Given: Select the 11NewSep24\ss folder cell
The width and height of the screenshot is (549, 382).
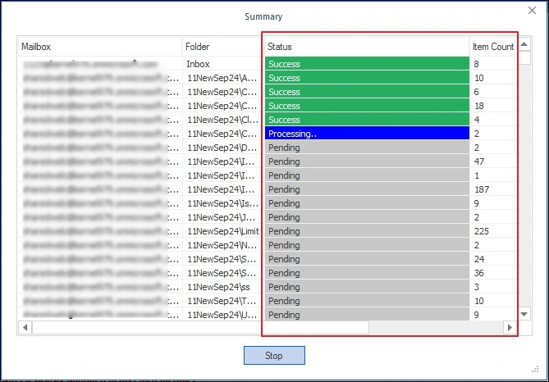Looking at the screenshot, I should 222,287.
